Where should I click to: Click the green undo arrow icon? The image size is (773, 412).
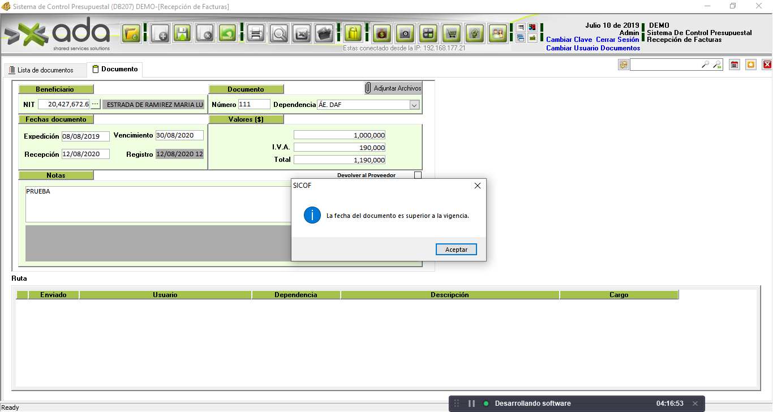pos(227,33)
